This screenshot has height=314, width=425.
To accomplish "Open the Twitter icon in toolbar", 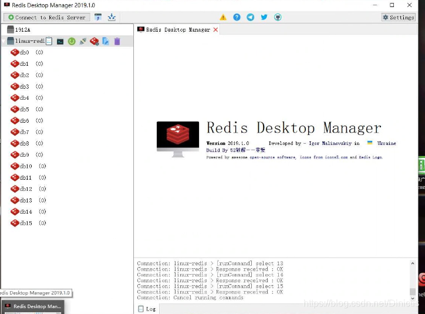I will pos(264,18).
